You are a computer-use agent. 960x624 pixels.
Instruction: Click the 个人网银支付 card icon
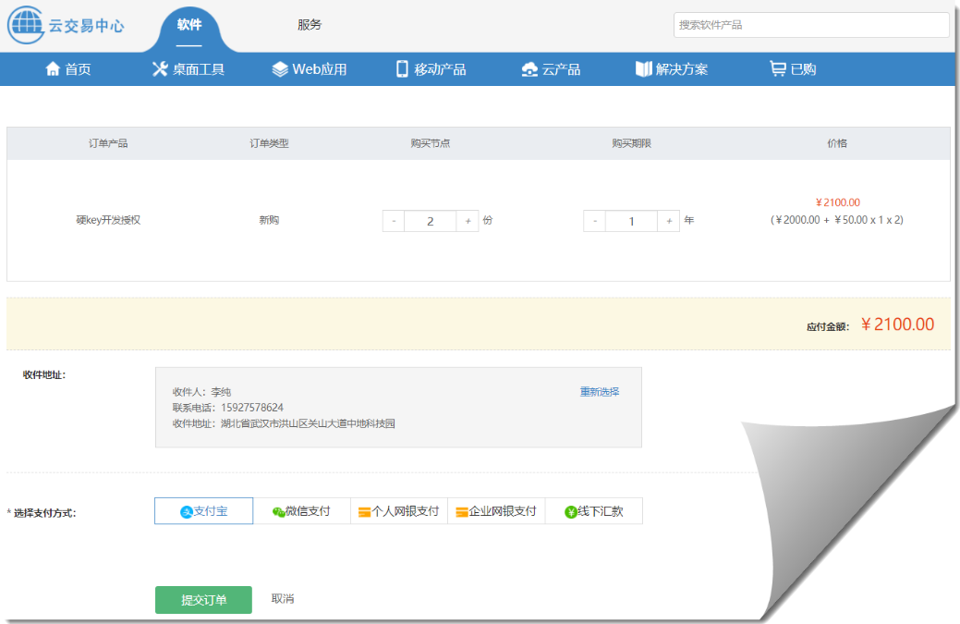tap(364, 512)
